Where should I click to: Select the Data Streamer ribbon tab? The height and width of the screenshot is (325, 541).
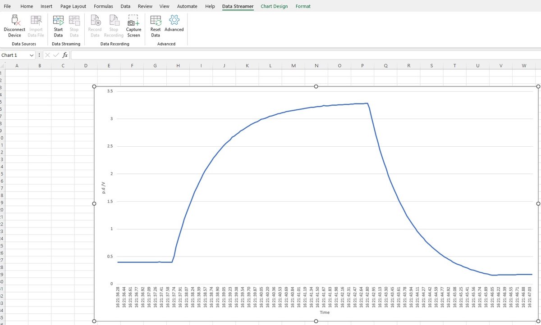pos(238,6)
